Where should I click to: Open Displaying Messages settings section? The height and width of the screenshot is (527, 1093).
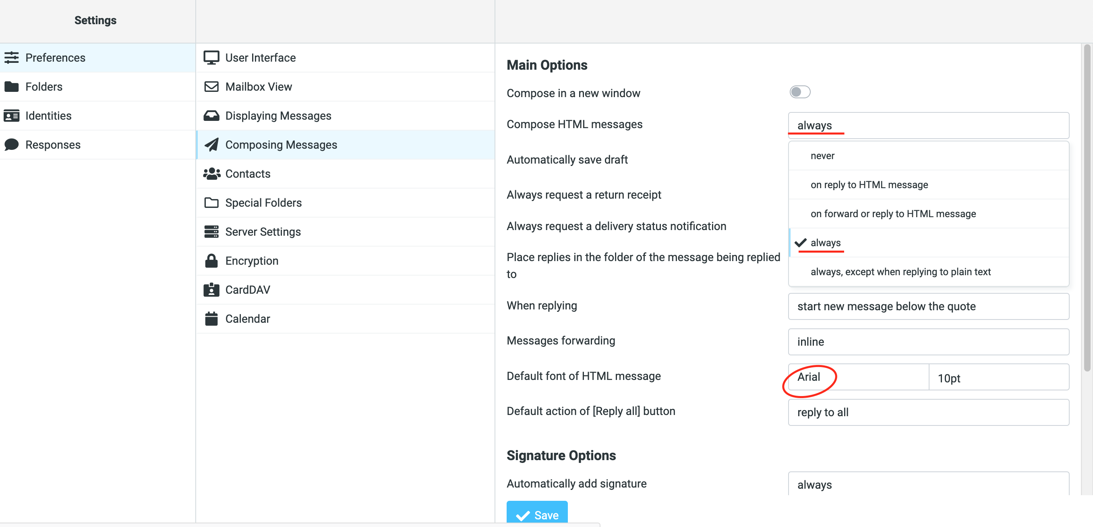(x=278, y=116)
